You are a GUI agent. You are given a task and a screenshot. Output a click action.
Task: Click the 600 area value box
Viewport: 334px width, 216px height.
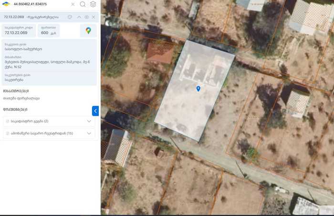point(48,30)
